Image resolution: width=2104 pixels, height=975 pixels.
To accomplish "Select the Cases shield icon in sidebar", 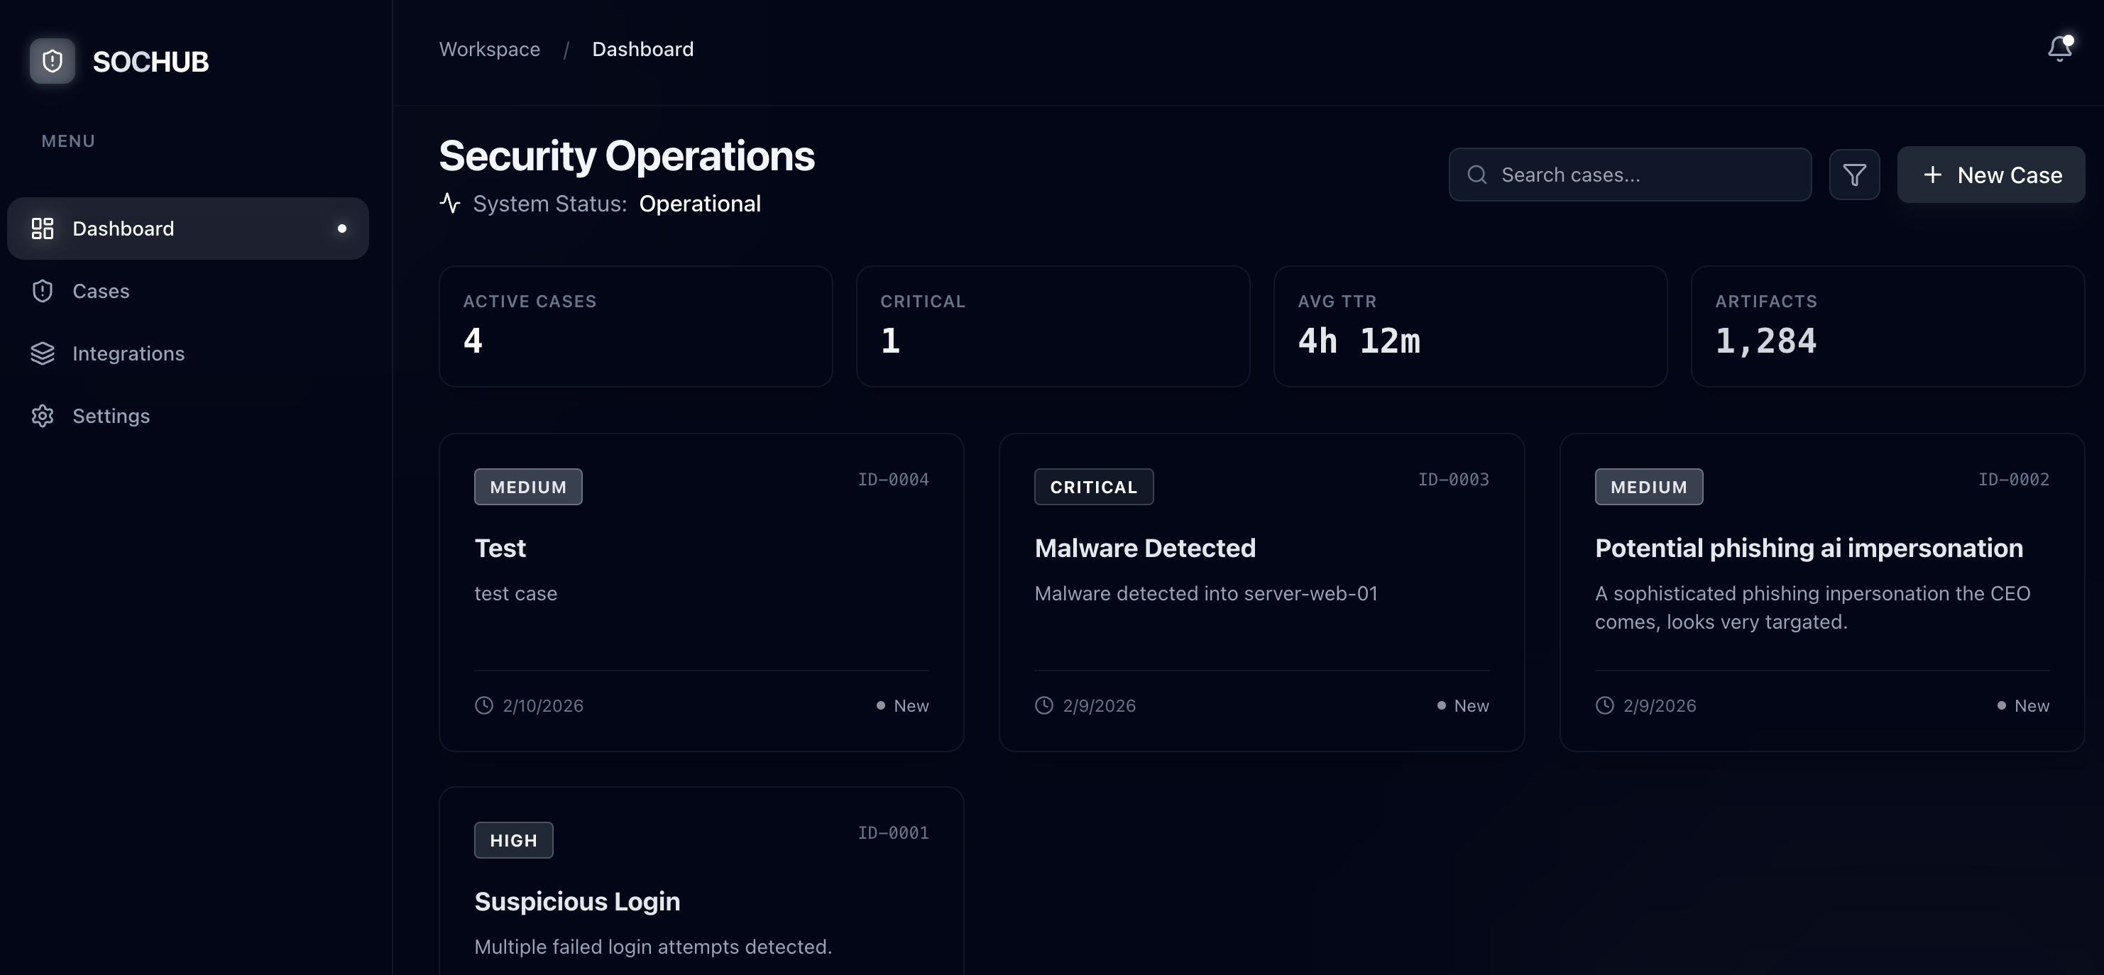I will 43,291.
